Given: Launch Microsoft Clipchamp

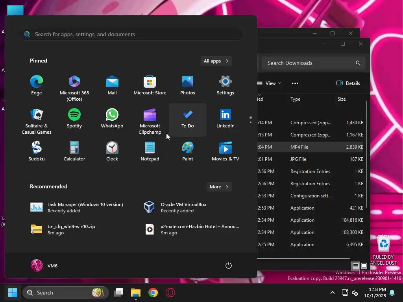Looking at the screenshot, I should click(x=150, y=121).
